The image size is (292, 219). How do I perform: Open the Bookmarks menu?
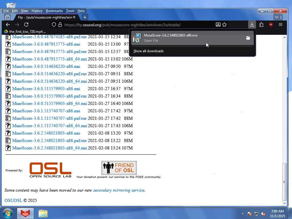tap(54, 11)
